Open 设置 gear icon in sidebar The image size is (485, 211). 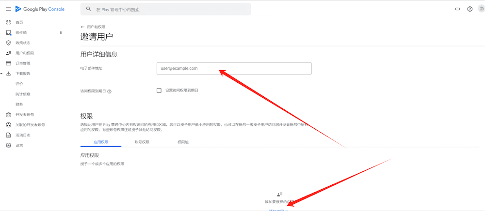click(x=8, y=145)
